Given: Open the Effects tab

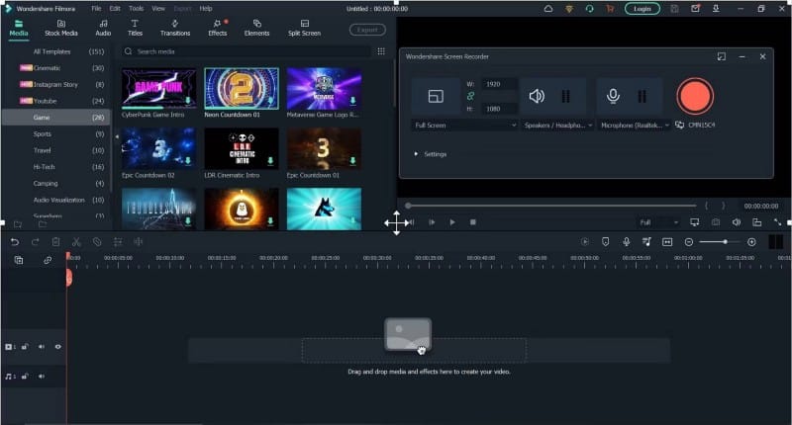Looking at the screenshot, I should 218,29.
